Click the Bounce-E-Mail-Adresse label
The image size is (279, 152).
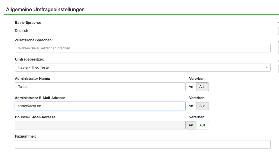click(36, 117)
